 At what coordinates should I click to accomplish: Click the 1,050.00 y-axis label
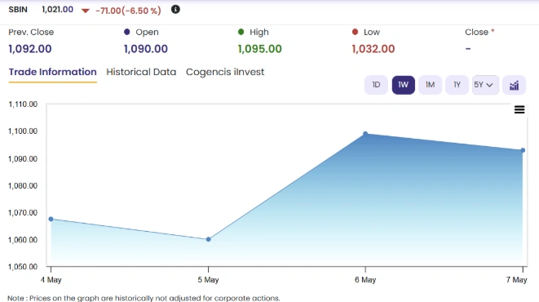pos(23,267)
